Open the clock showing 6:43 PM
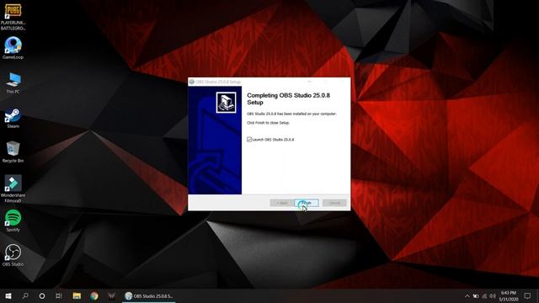Image resolution: width=539 pixels, height=303 pixels. click(x=509, y=295)
